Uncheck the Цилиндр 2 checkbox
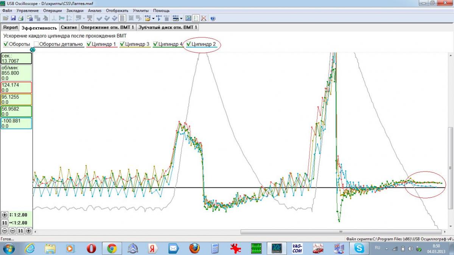Viewport: 454px width, 255px height. (188, 44)
